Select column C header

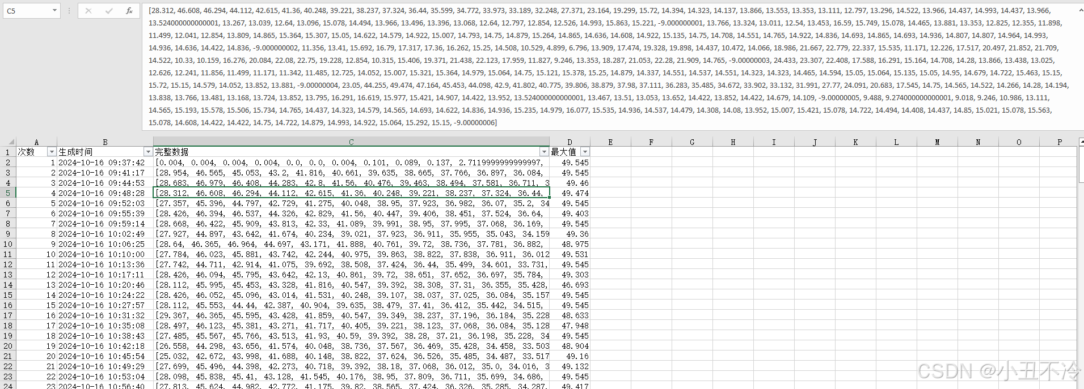click(351, 142)
